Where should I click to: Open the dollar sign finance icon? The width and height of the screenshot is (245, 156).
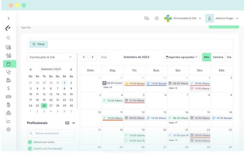click(x=9, y=88)
